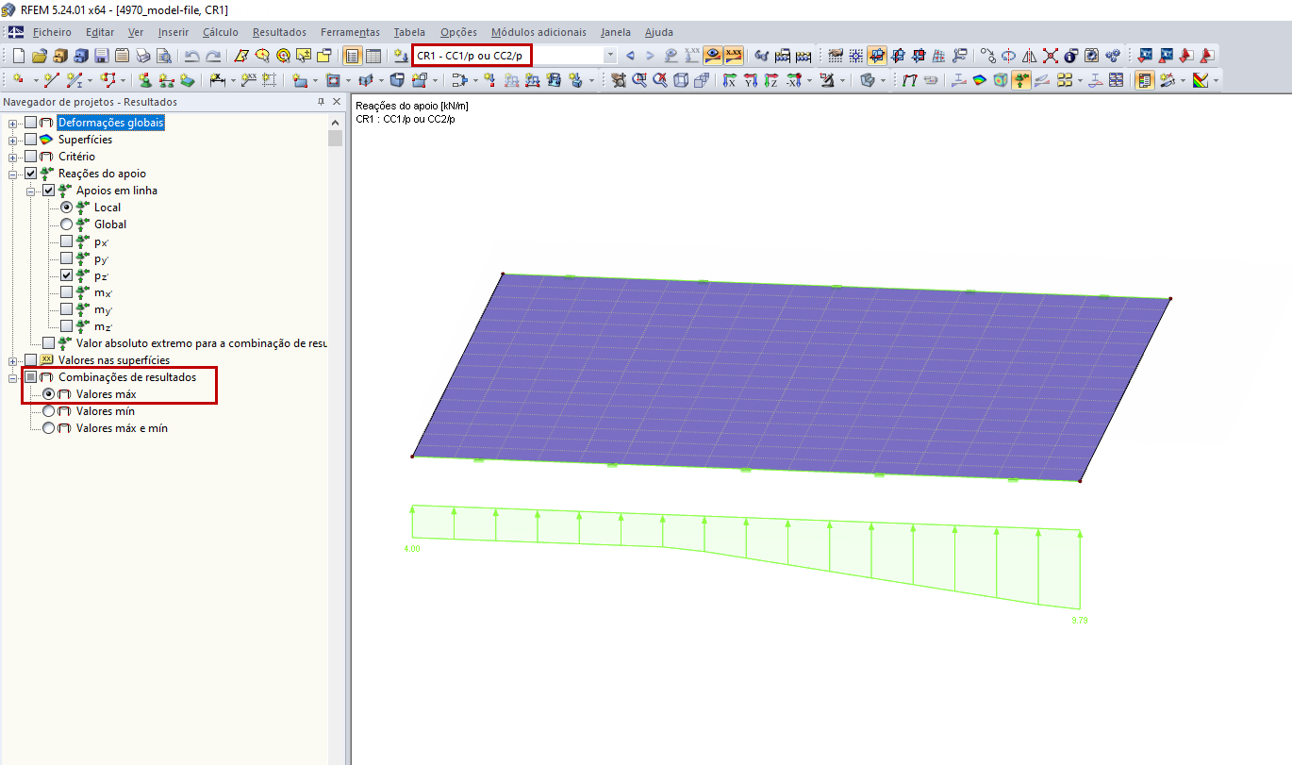Click the 4.00 reaction value label
The height and width of the screenshot is (765, 1292).
411,548
